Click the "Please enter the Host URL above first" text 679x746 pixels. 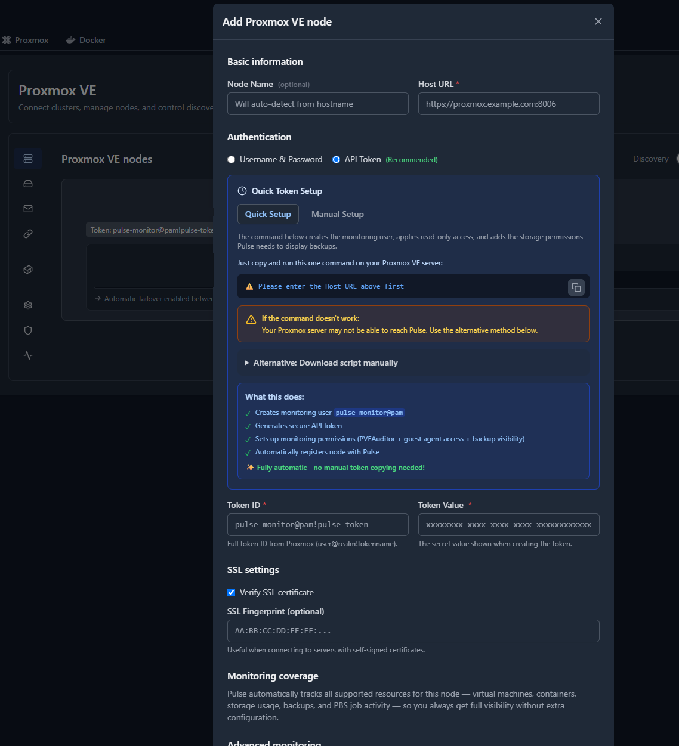click(331, 287)
